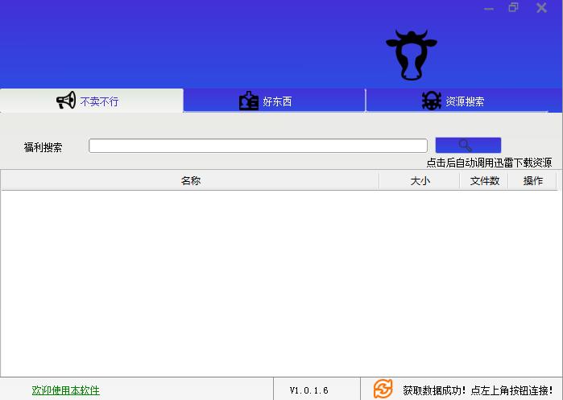
Task: Click the megaphone icon on the first tab
Action: 66,101
